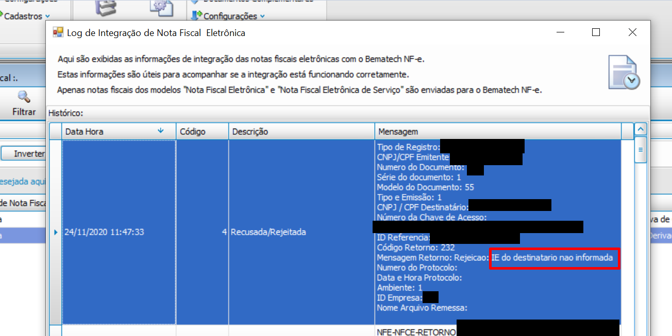
Task: Select the cell 24/11/2020 11:47:33
Action: click(x=119, y=232)
